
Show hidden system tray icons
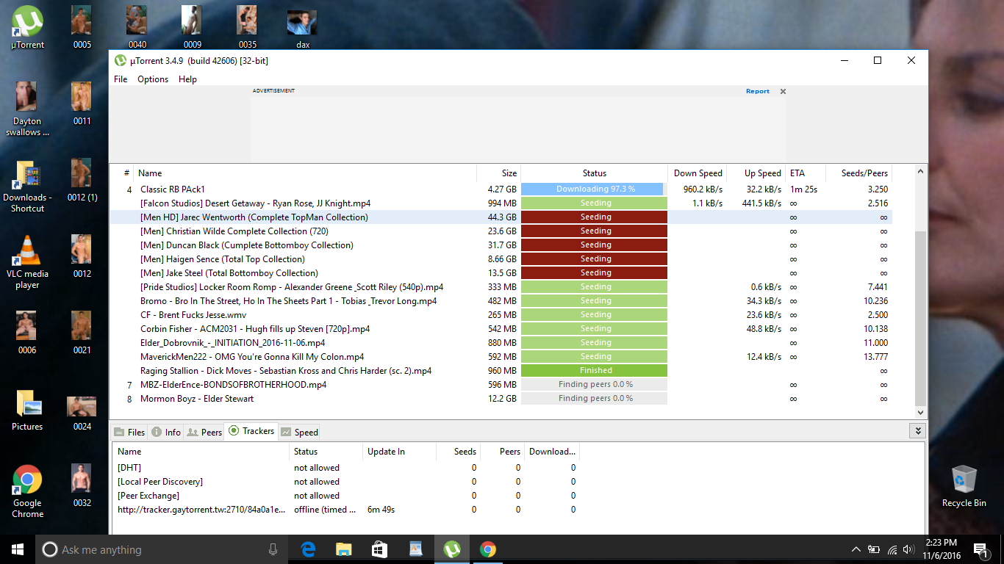click(x=856, y=549)
